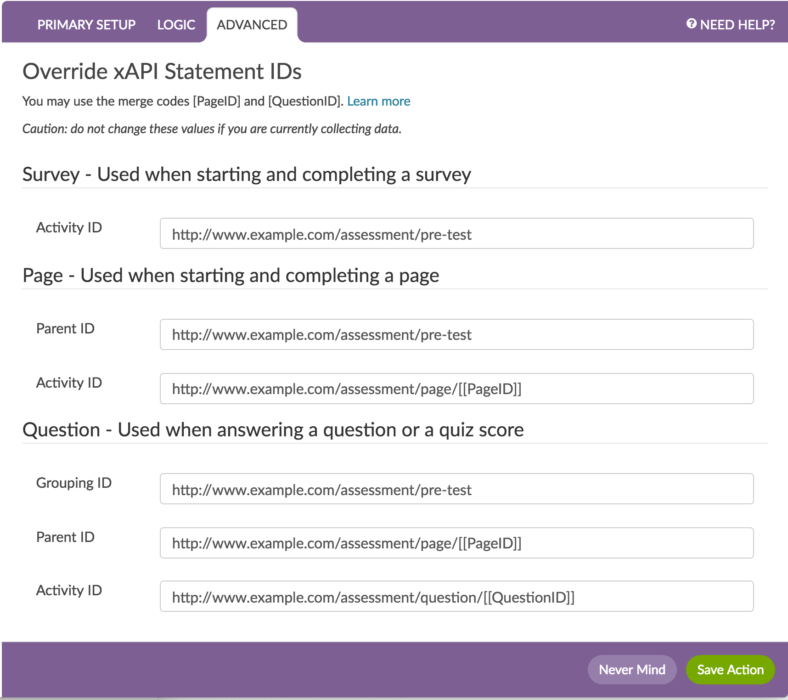Click the Page section Parent ID label
The width and height of the screenshot is (788, 700).
65,328
